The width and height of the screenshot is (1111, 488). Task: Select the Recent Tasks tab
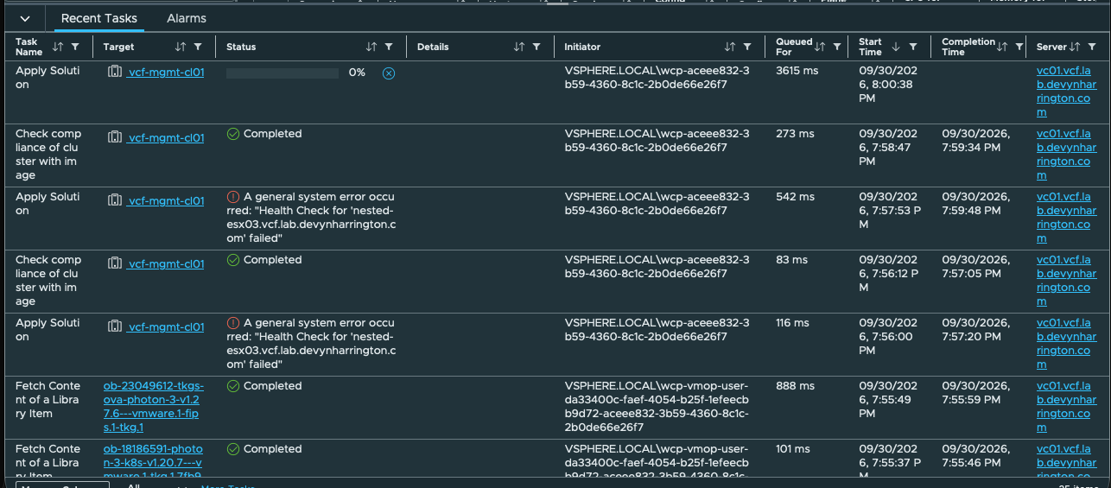[x=98, y=18]
